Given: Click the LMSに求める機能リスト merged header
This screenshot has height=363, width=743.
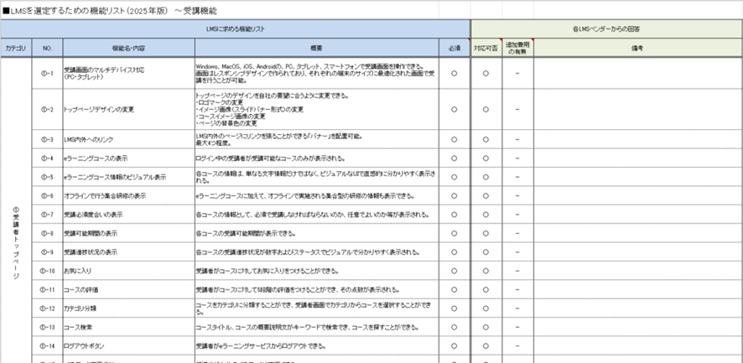Looking at the screenshot, I should coord(235,29).
